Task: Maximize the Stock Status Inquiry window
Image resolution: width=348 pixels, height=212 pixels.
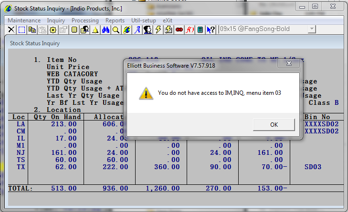Action: [315, 6]
